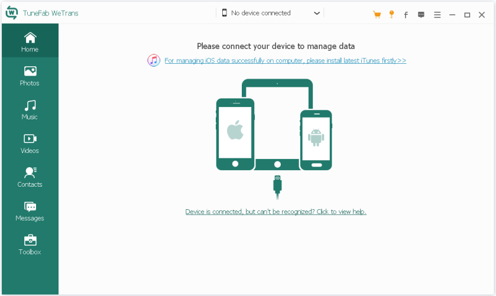Show the Messages section

coord(30,210)
